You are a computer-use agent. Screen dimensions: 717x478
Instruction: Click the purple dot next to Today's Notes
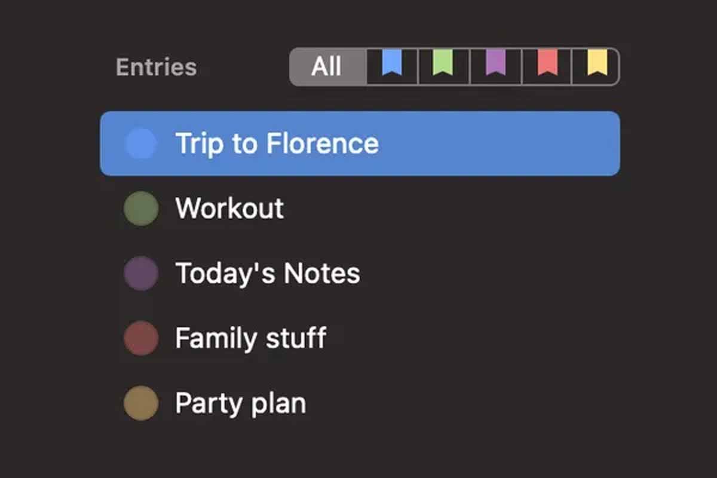click(141, 274)
